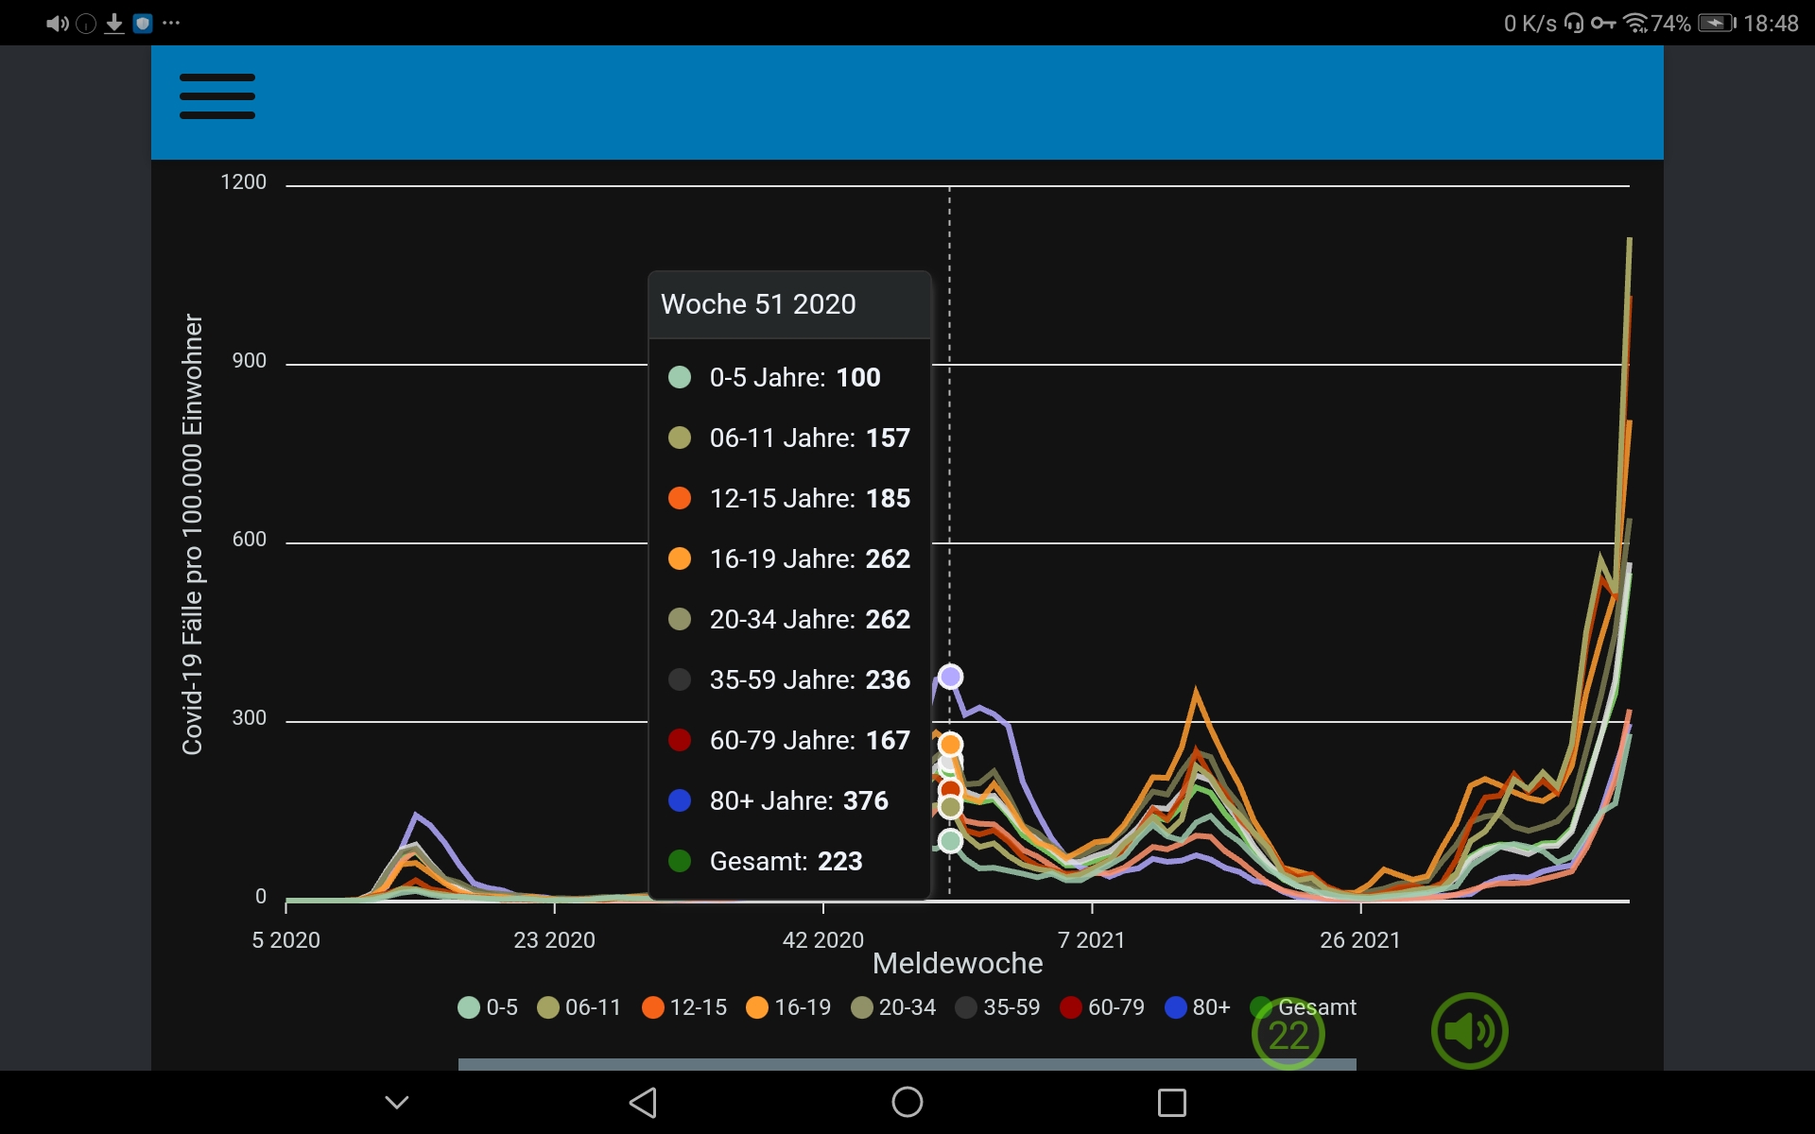
Task: Open the recent apps square button
Action: coord(1171,1102)
